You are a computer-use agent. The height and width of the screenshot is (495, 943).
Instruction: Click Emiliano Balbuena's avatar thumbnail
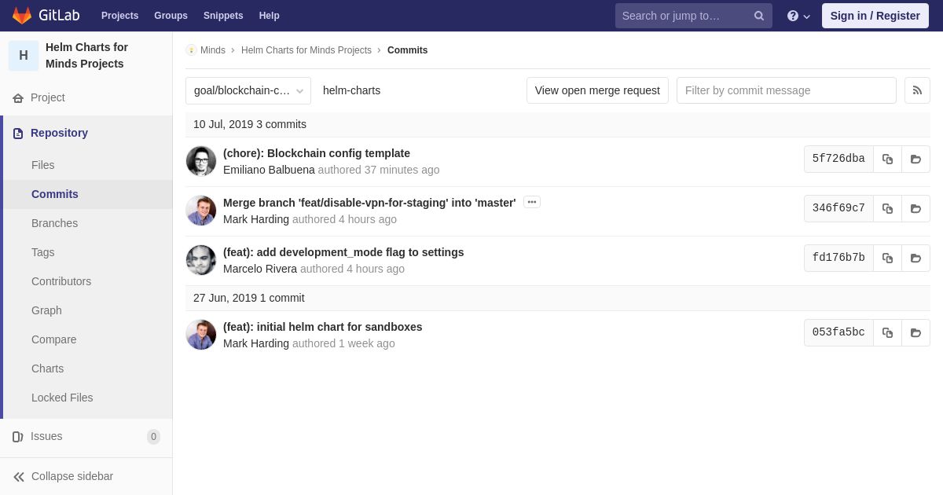point(201,161)
